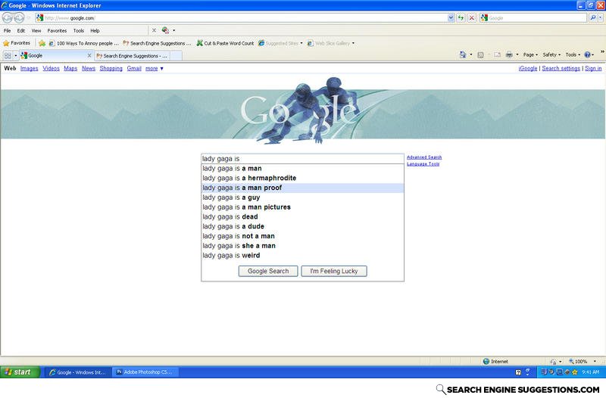The height and width of the screenshot is (398, 606).
Task: Expand the command bar overflow chevron
Action: coord(602,51)
